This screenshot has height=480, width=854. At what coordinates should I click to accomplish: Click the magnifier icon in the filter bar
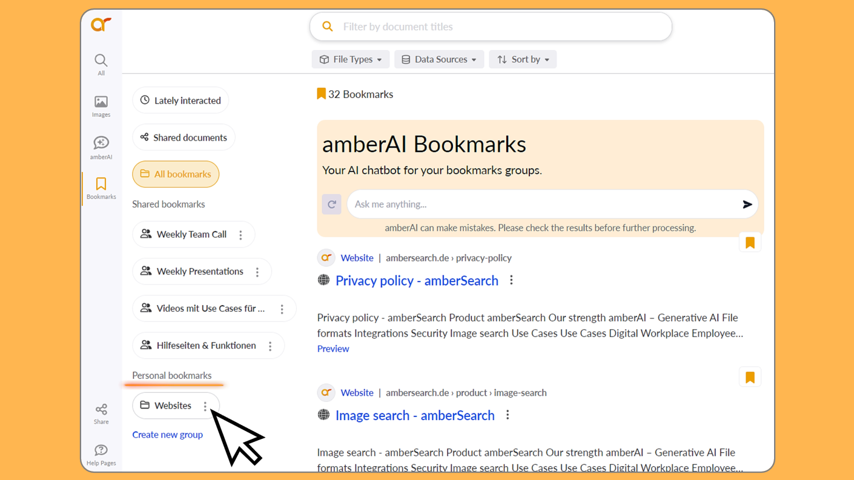coord(328,27)
